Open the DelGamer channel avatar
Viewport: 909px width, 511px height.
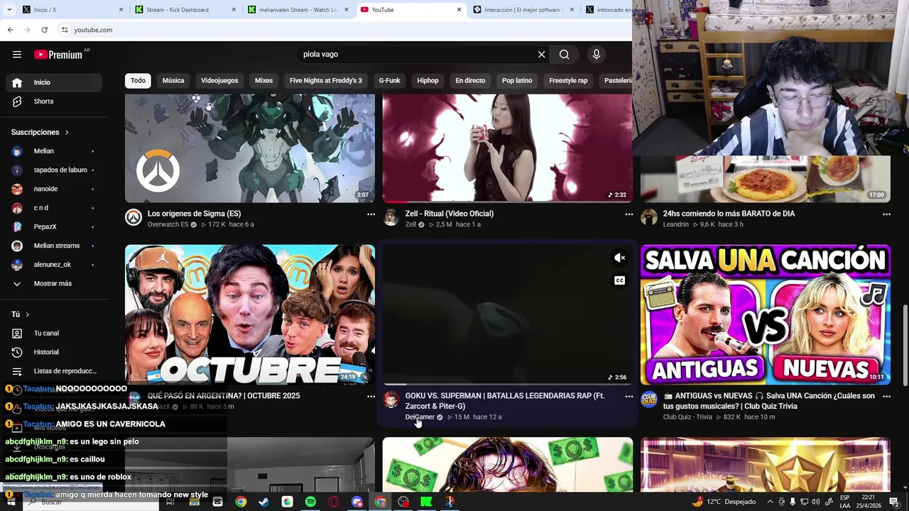click(x=391, y=400)
